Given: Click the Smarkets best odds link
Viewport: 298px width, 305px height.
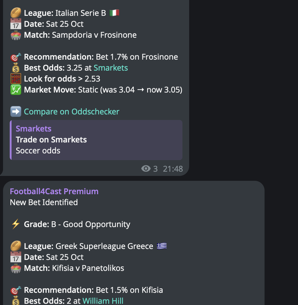Looking at the screenshot, I should 111,68.
